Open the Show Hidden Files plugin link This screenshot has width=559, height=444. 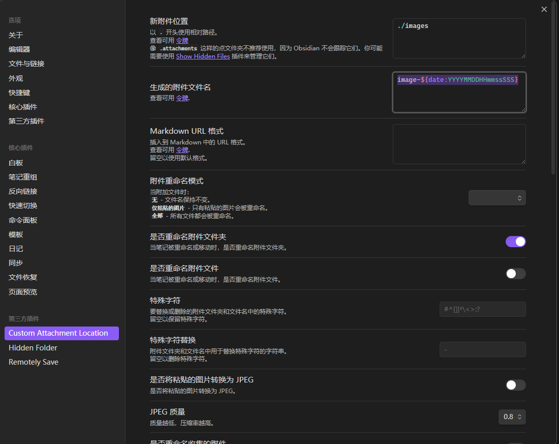pos(203,56)
